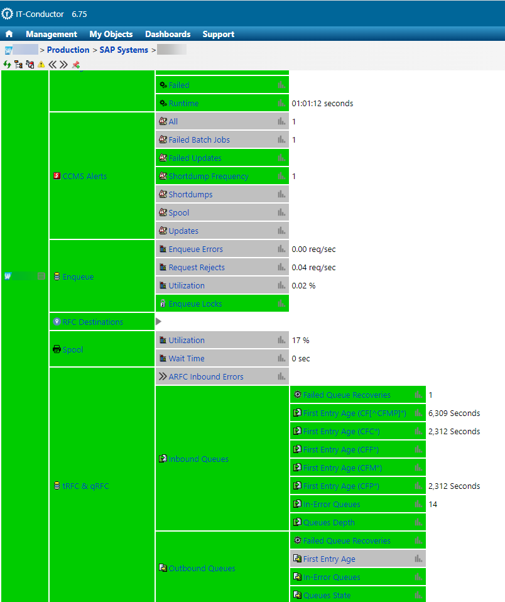Screen dimensions: 505x602
Task: Open the CCMS Alerts node
Action: tap(84, 177)
